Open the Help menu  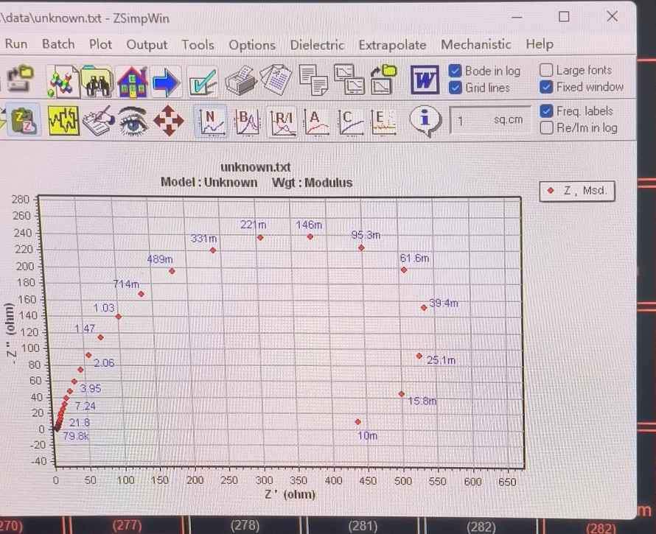(540, 44)
